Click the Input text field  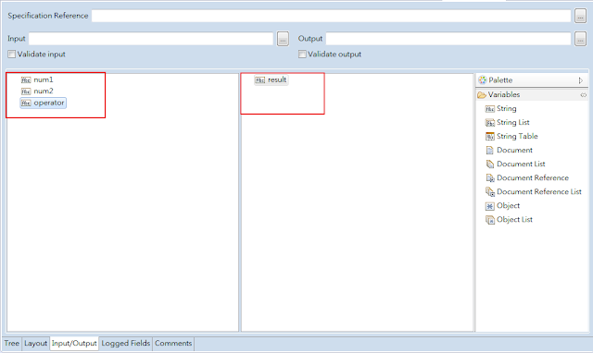(151, 39)
